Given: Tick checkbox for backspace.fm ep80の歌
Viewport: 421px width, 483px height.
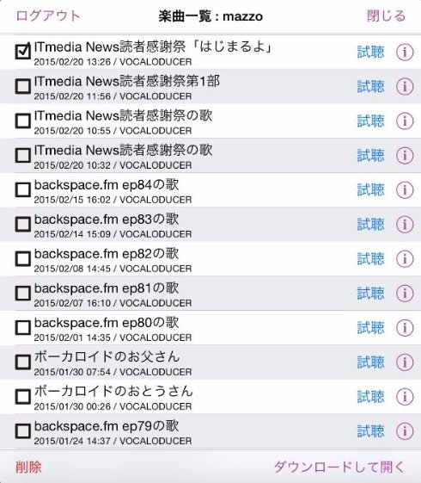Looking at the screenshot, I should pyautogui.click(x=23, y=327).
